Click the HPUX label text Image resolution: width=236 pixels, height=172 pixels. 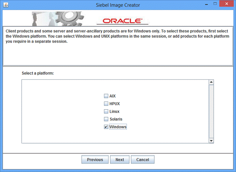[x=115, y=104]
